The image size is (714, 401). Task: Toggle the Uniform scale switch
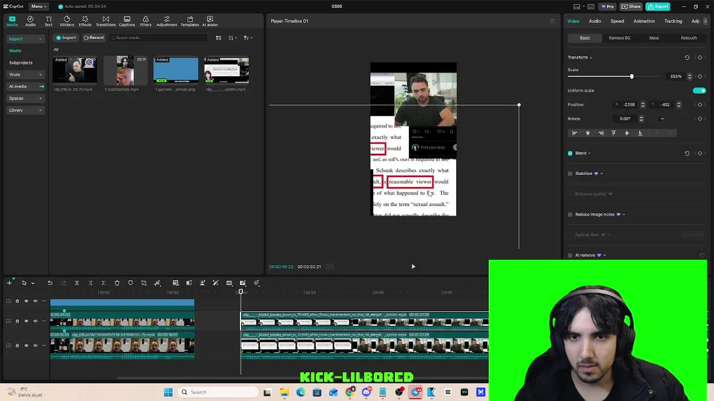[x=699, y=90]
